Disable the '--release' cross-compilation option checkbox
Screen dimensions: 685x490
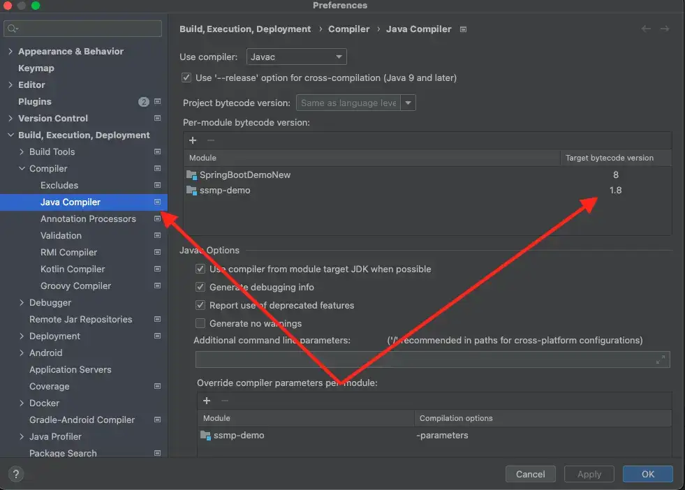tap(186, 78)
